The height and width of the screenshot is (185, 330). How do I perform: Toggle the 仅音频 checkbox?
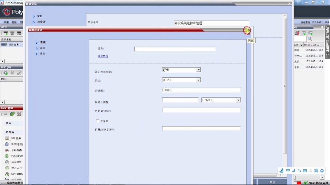click(97, 121)
